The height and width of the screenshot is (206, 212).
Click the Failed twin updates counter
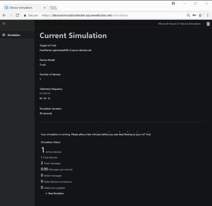53,187
